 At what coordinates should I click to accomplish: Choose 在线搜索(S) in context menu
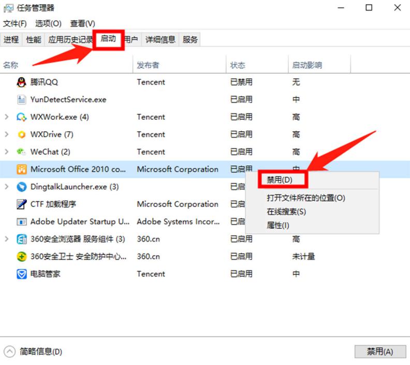pos(286,212)
